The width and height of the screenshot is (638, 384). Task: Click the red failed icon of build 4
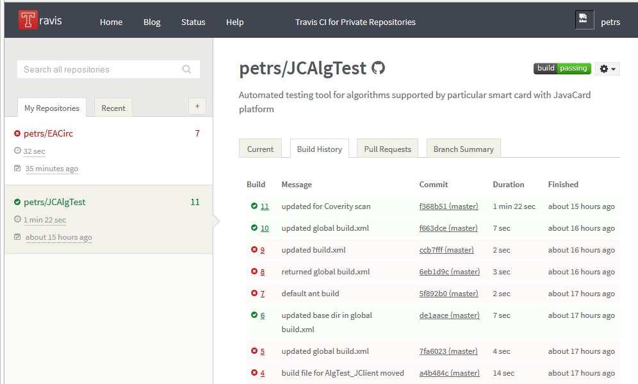point(254,372)
